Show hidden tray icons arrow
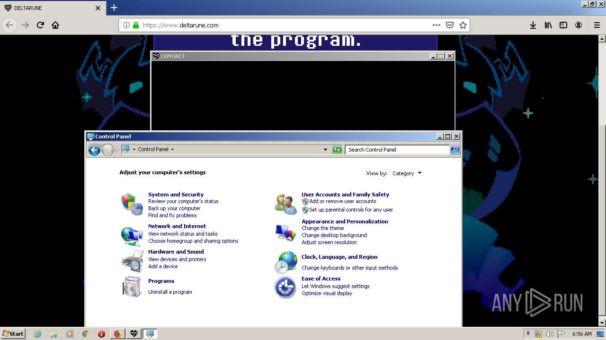This screenshot has width=606, height=340. point(528,334)
